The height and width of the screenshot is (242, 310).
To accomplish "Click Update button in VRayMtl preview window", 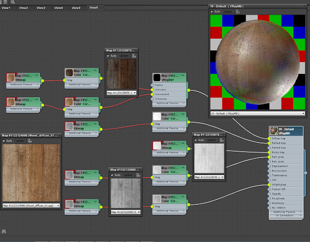I will pyautogui.click(x=227, y=11).
